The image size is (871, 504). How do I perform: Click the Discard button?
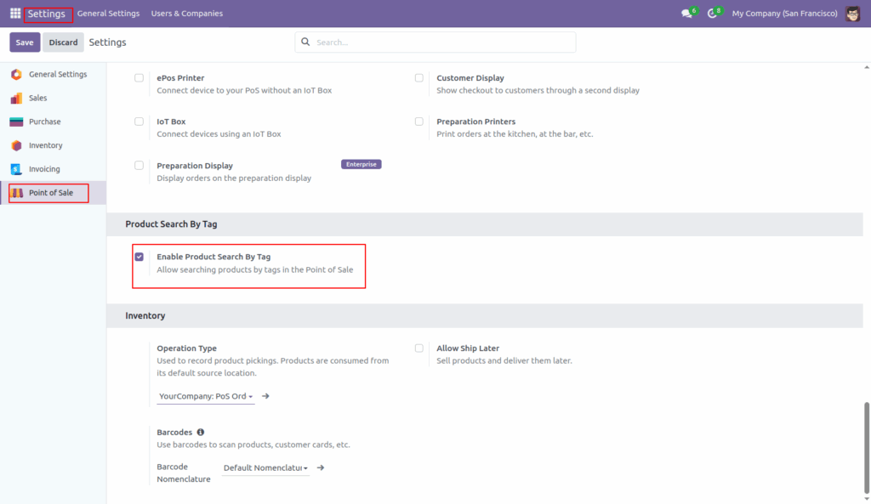[63, 41]
